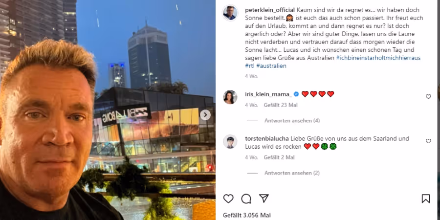Share the post via paper plane icon
The width and height of the screenshot is (440, 220).
(x=264, y=198)
